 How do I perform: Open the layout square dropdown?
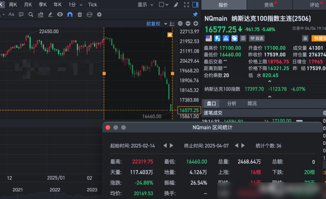(163, 5)
